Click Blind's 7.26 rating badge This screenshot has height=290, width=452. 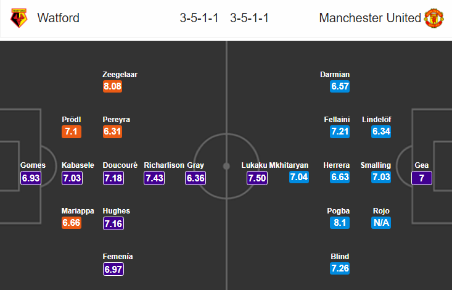[340, 268]
